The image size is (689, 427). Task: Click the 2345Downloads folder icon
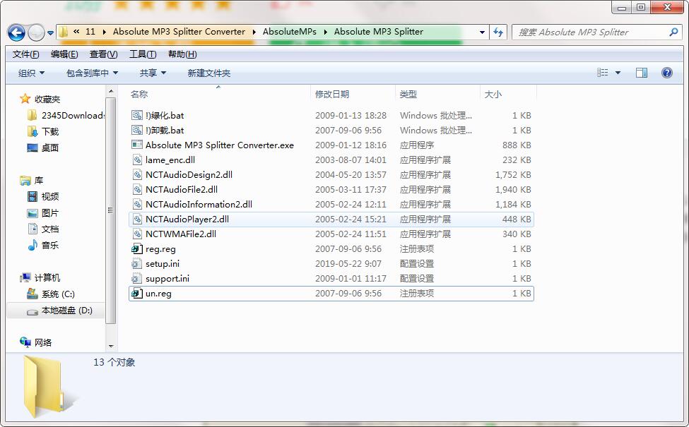[32, 116]
